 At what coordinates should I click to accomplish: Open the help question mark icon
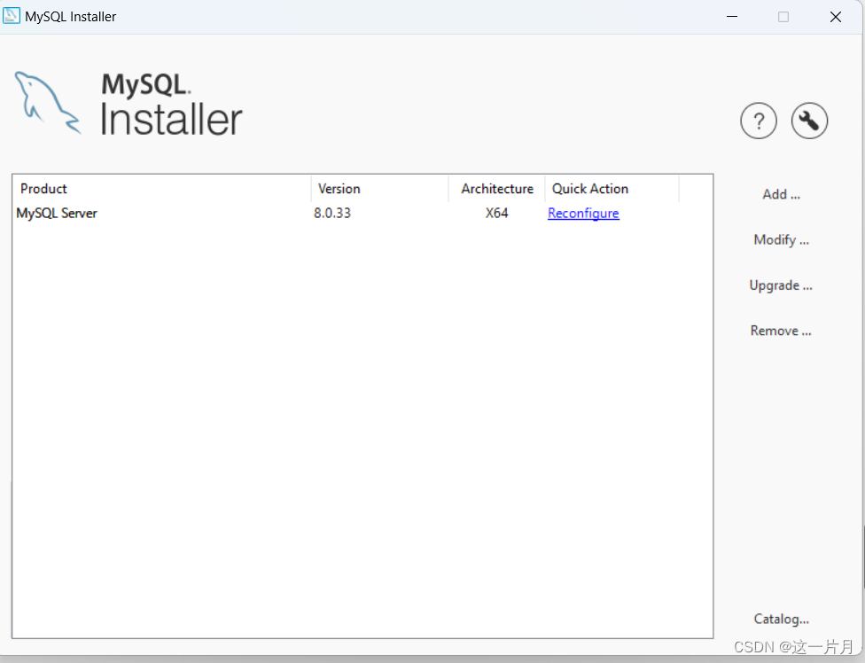(x=759, y=121)
